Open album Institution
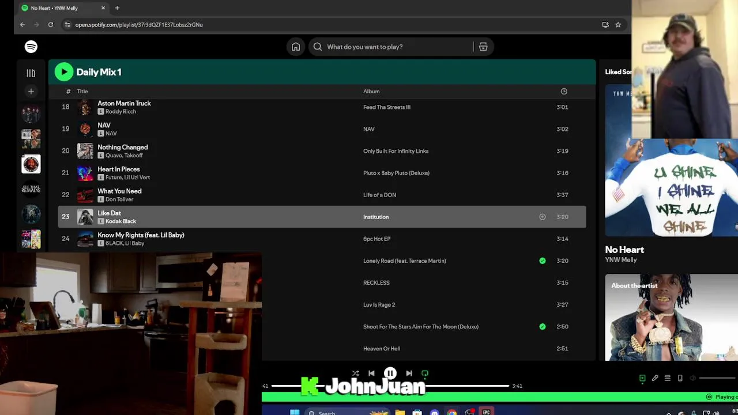The image size is (738, 415). [376, 217]
